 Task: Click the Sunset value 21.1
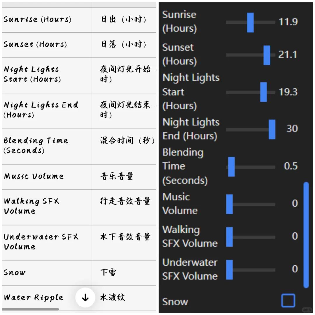[x=288, y=55]
